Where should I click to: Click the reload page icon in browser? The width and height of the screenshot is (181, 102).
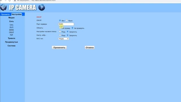pyautogui.click(x=10, y=1)
